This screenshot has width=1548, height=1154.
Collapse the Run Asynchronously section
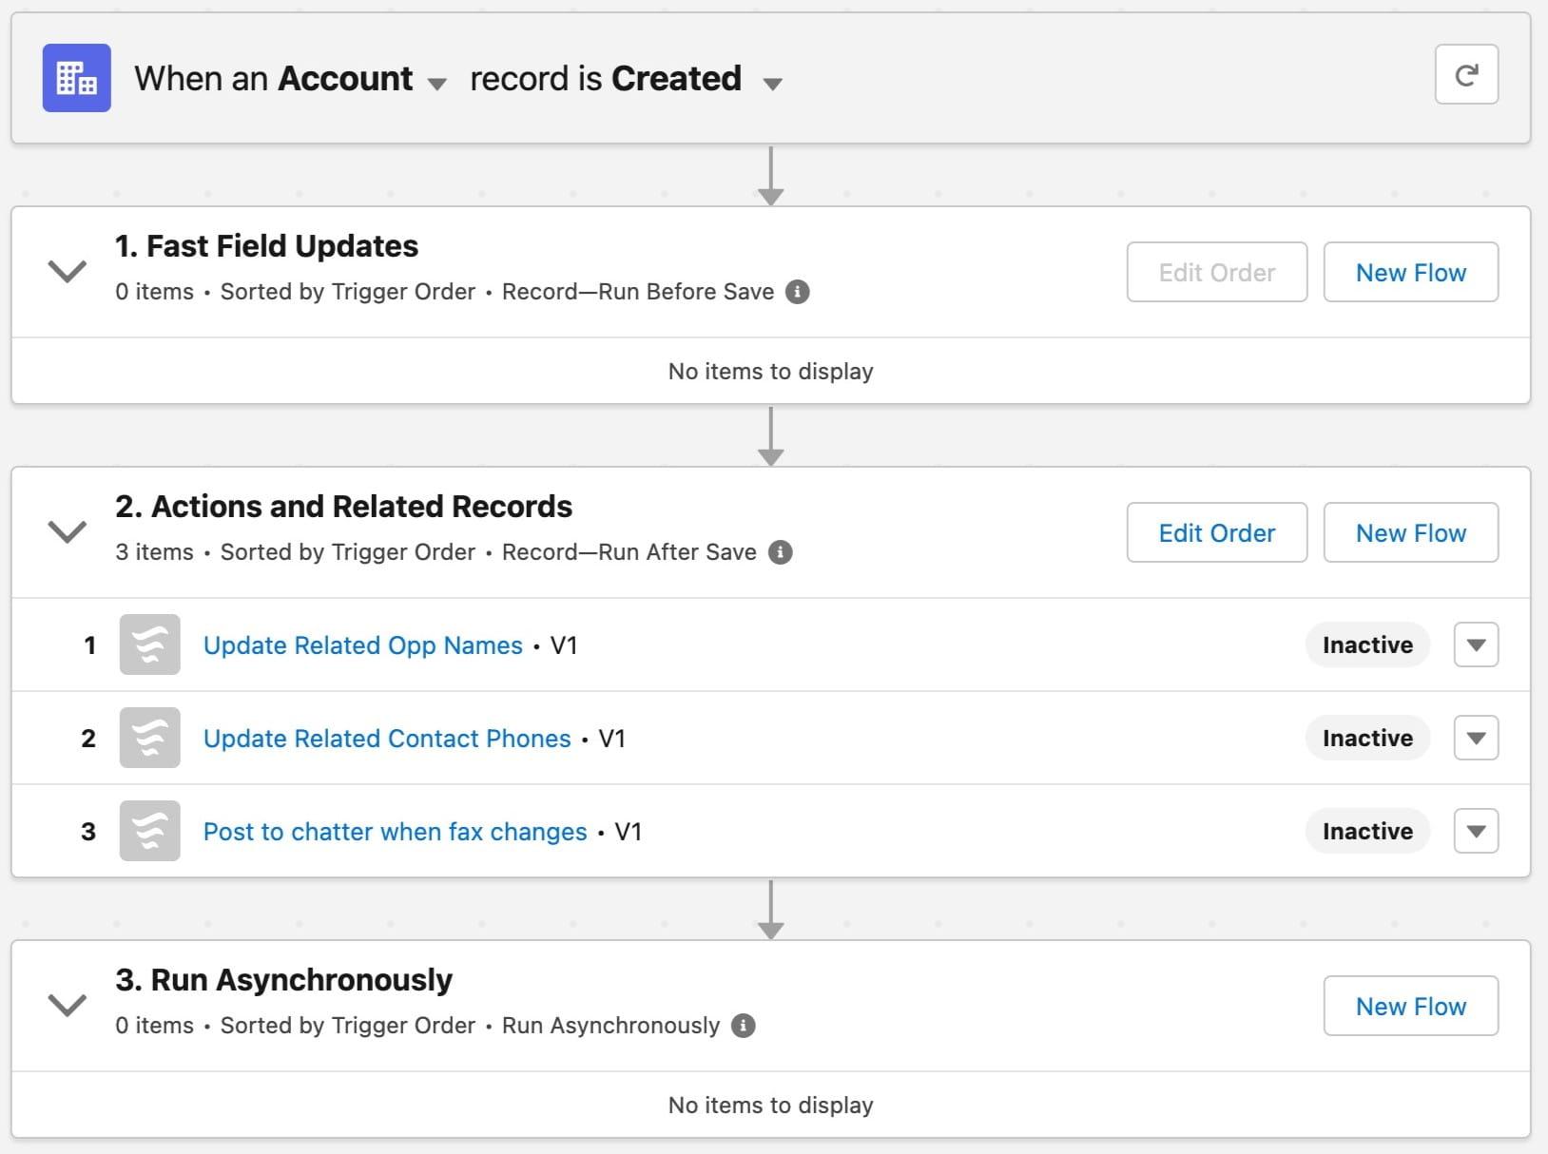coord(68,1006)
